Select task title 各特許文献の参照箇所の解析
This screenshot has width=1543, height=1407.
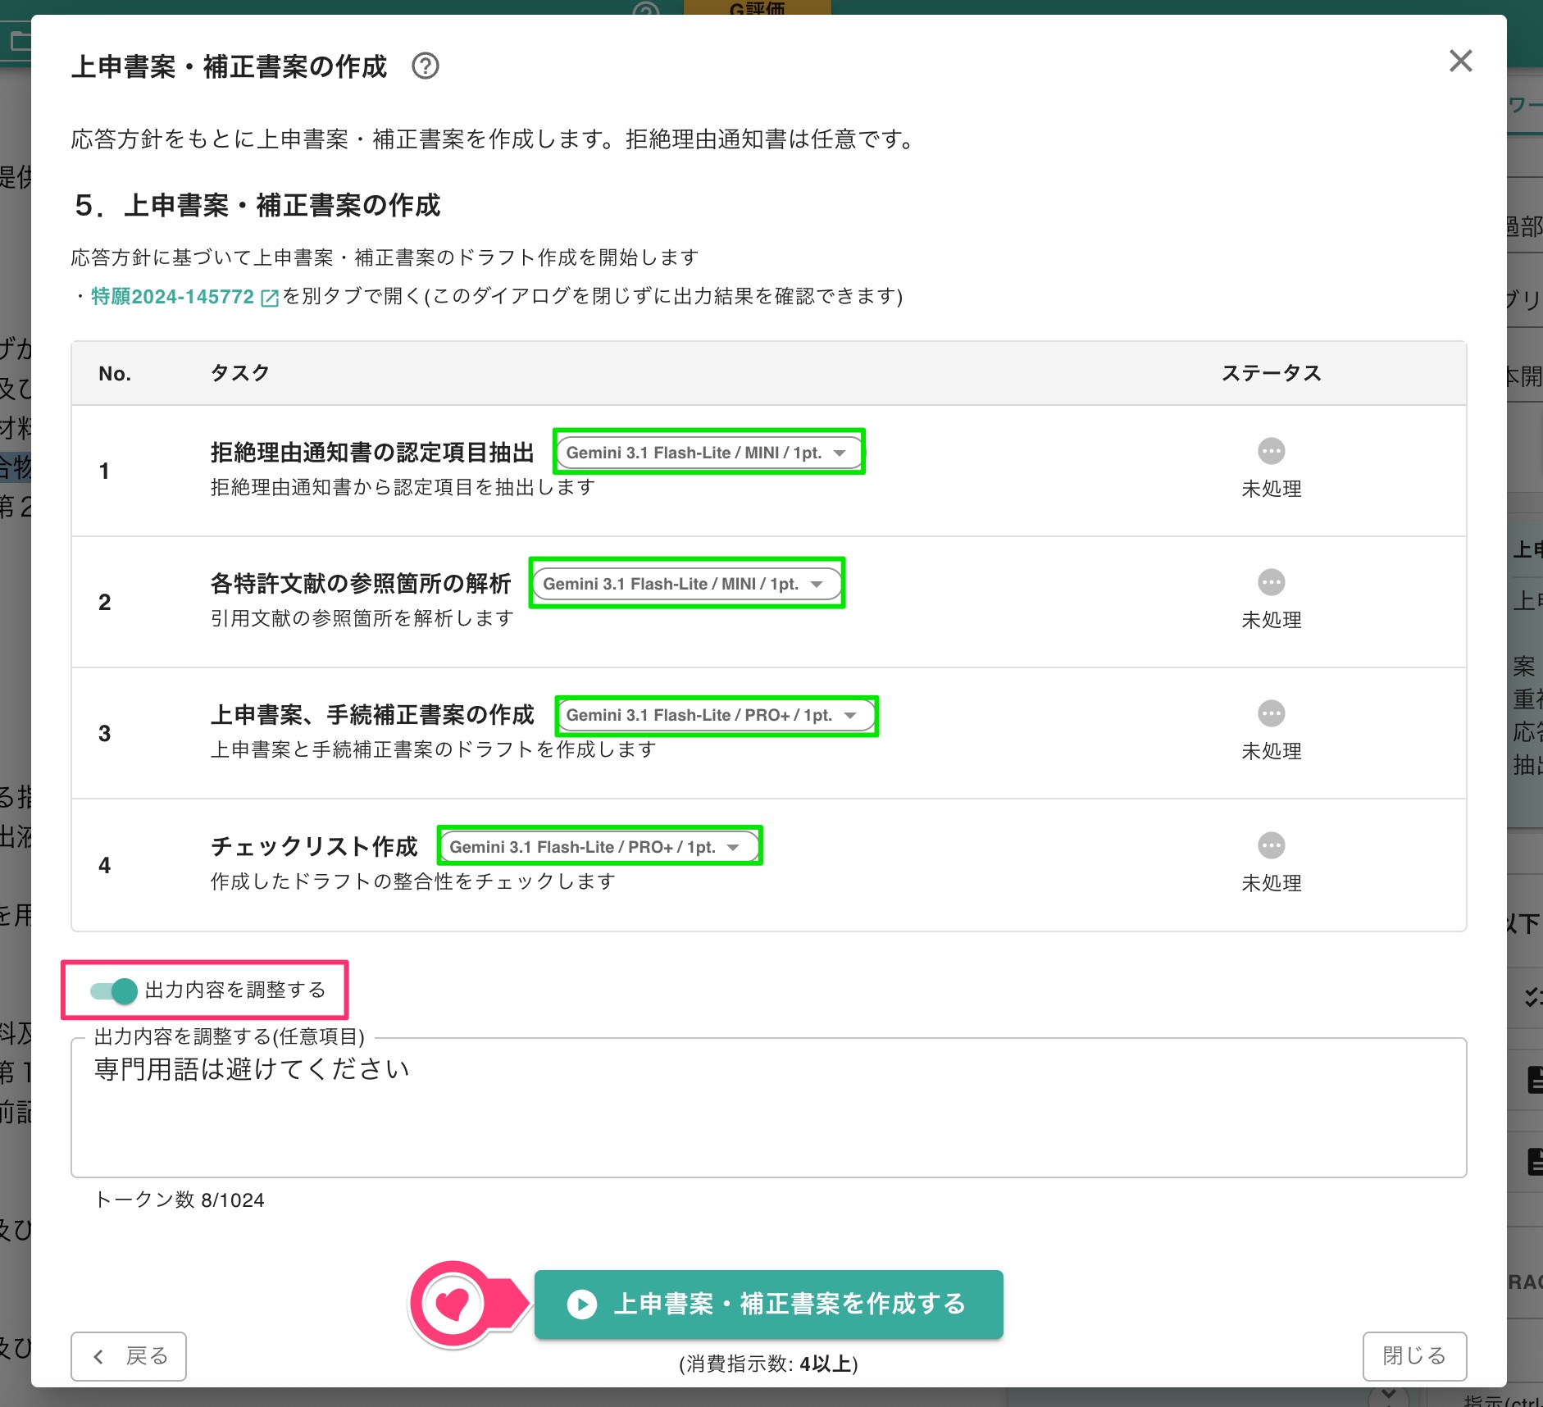(361, 584)
